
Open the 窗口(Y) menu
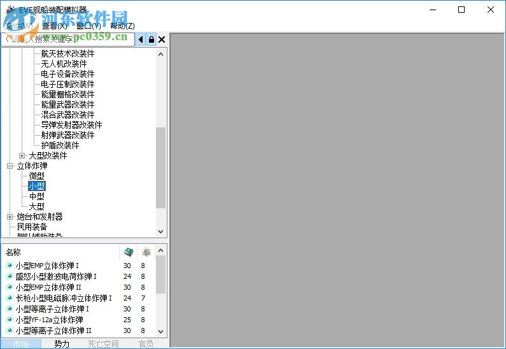click(x=88, y=26)
